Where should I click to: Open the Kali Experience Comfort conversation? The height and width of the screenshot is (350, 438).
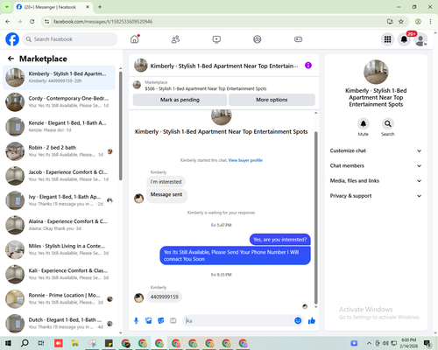(x=59, y=275)
